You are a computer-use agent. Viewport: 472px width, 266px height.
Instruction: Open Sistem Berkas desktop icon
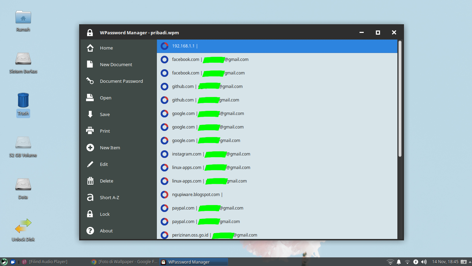(23, 63)
